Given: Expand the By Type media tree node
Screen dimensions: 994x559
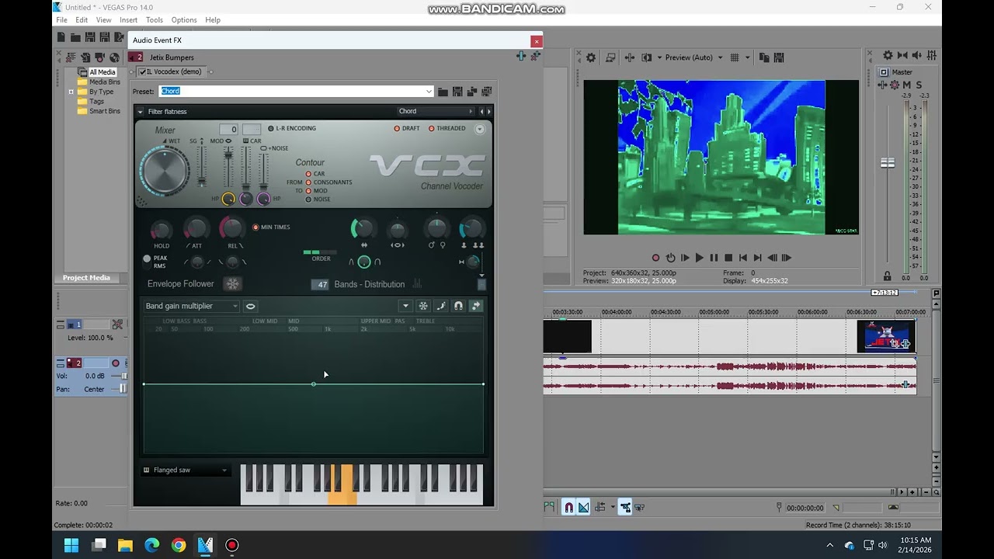Looking at the screenshot, I should pos(71,92).
